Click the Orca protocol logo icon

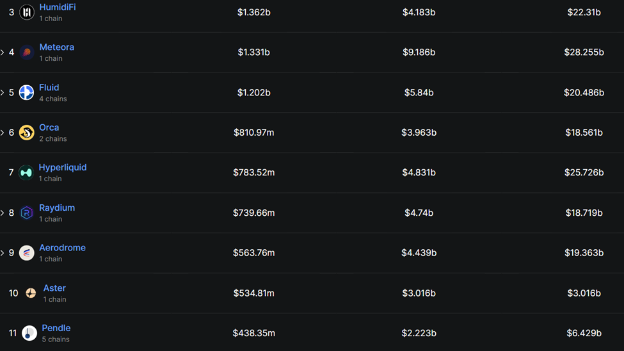(x=26, y=133)
